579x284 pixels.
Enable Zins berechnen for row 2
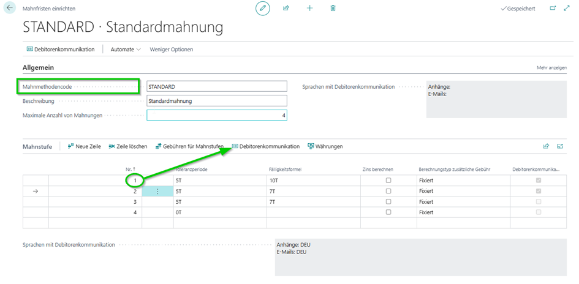388,191
